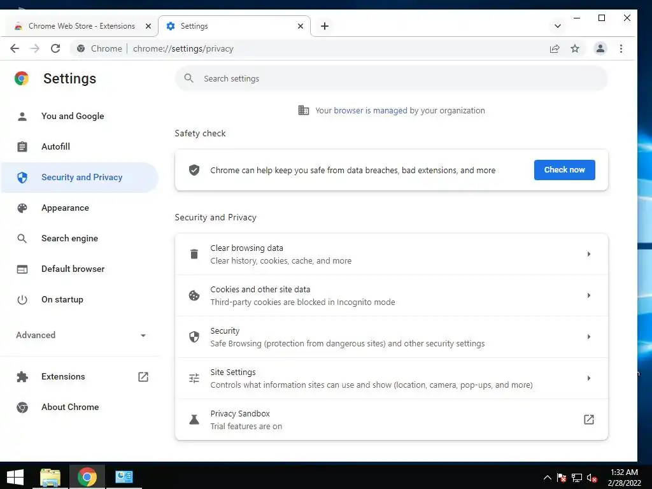Switch to the Settings tab
Image resolution: width=652 pixels, height=489 pixels.
coord(234,26)
